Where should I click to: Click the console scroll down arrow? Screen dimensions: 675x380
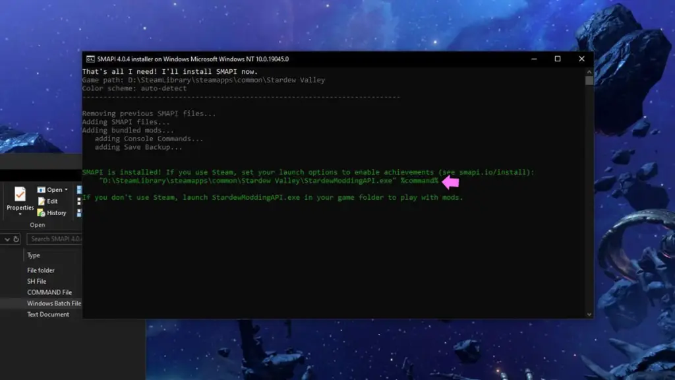pos(589,315)
